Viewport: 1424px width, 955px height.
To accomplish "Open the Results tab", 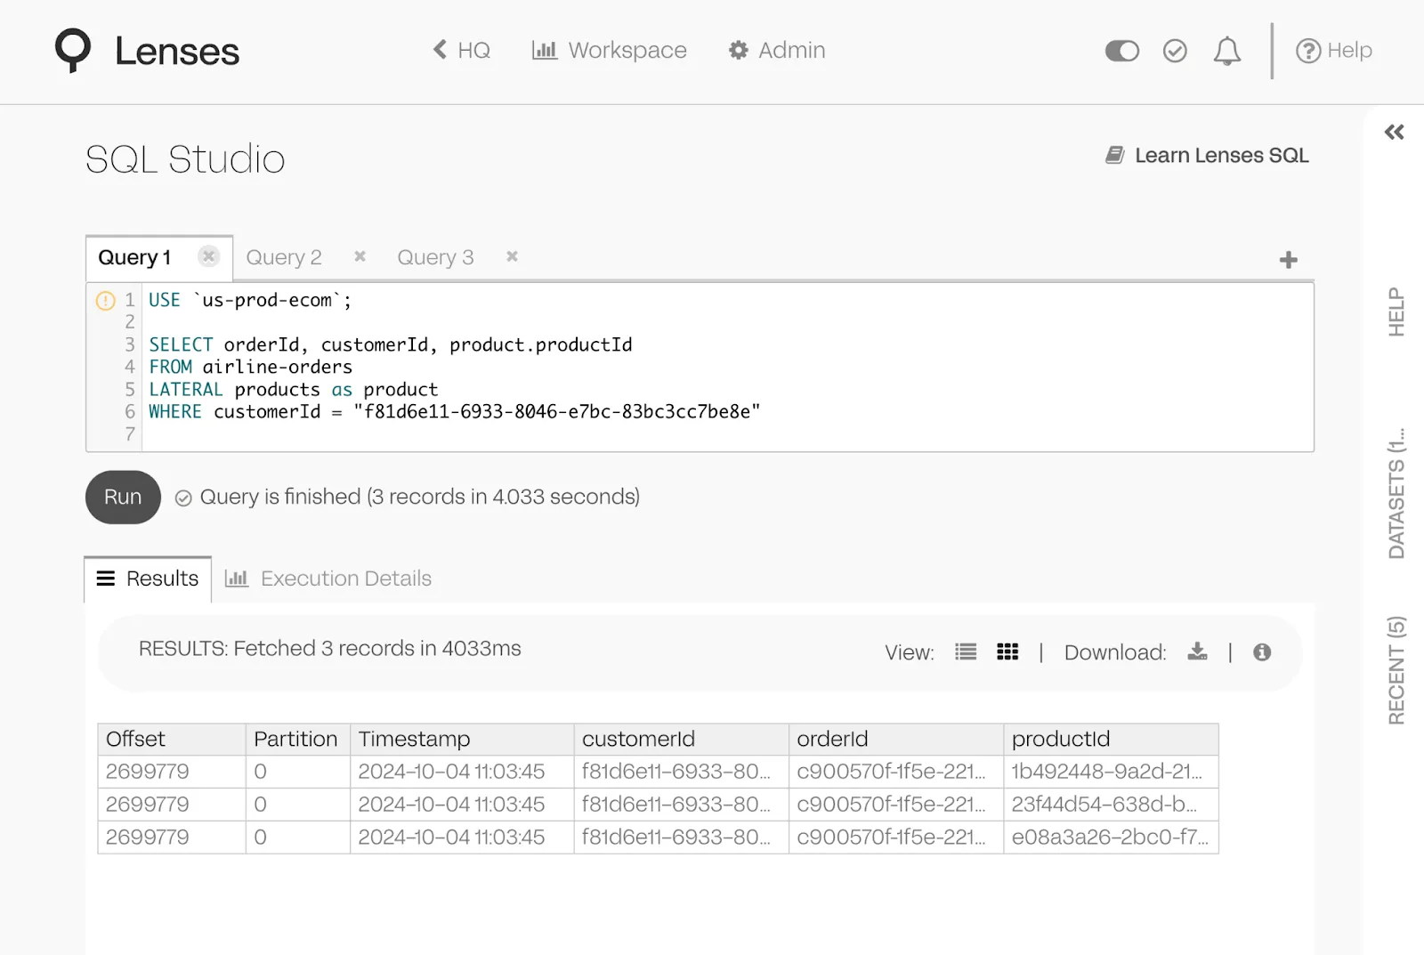I will (x=148, y=579).
